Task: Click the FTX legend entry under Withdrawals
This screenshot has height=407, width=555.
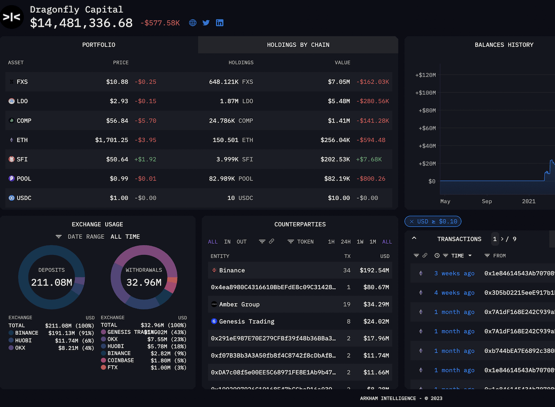Action: [x=144, y=367]
